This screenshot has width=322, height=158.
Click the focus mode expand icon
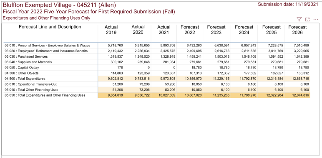tap(307, 19)
